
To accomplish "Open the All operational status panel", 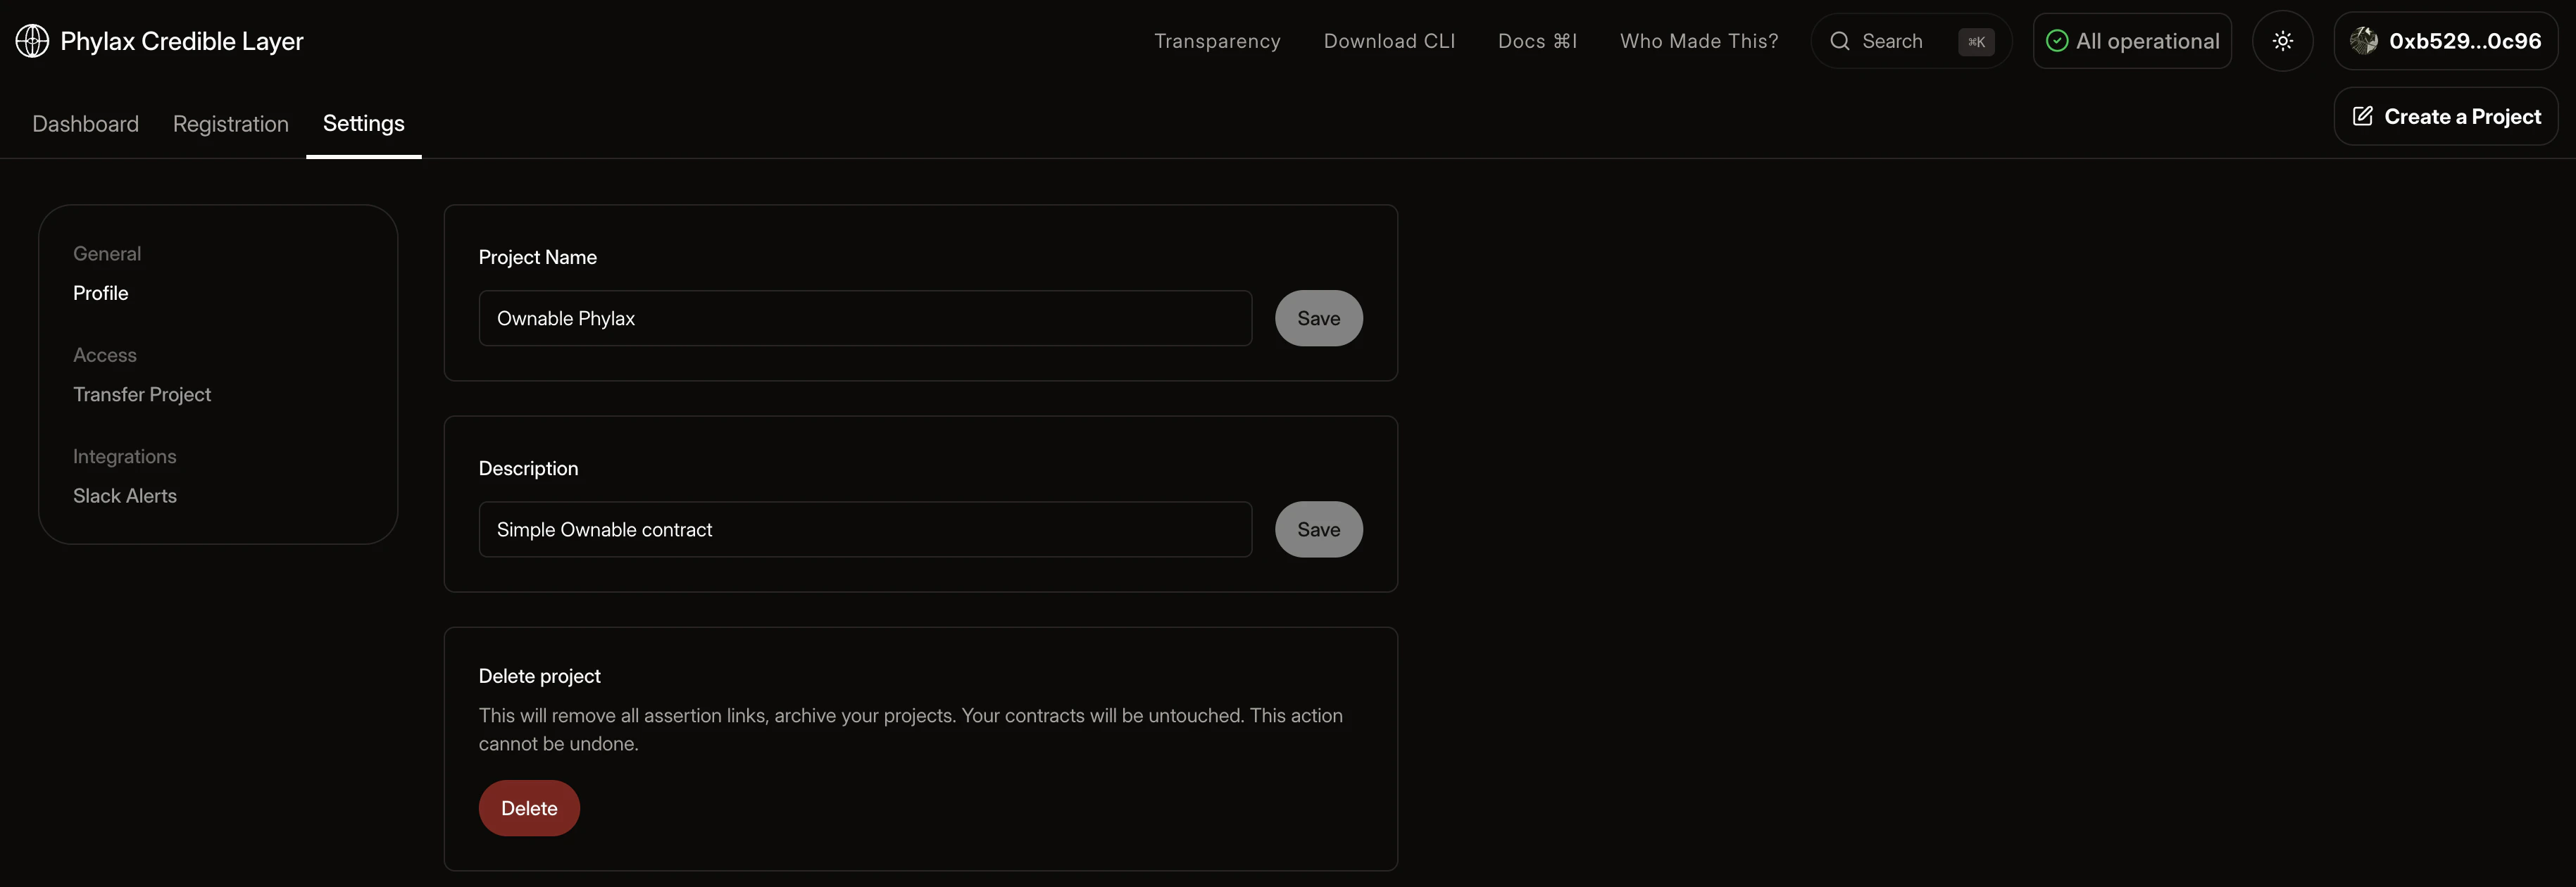I will [x=2131, y=40].
